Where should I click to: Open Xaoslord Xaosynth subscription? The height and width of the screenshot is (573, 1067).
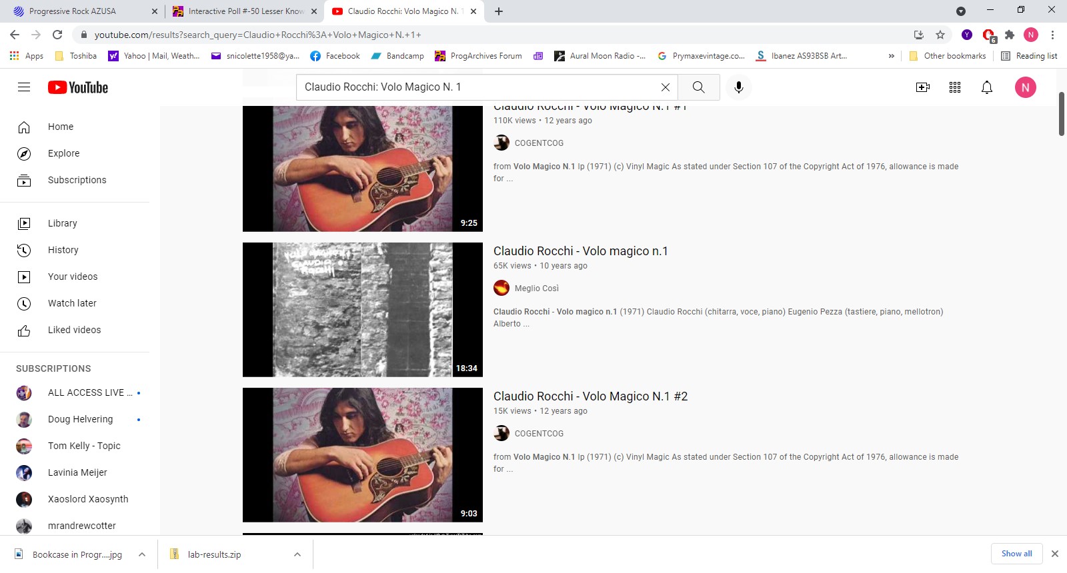coord(75,499)
